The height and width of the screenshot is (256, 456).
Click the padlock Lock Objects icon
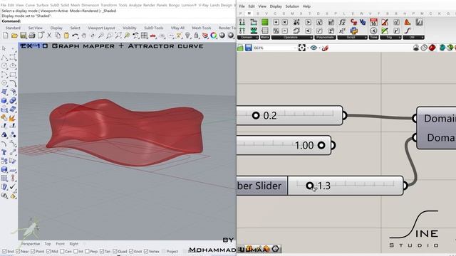[x=197, y=36]
